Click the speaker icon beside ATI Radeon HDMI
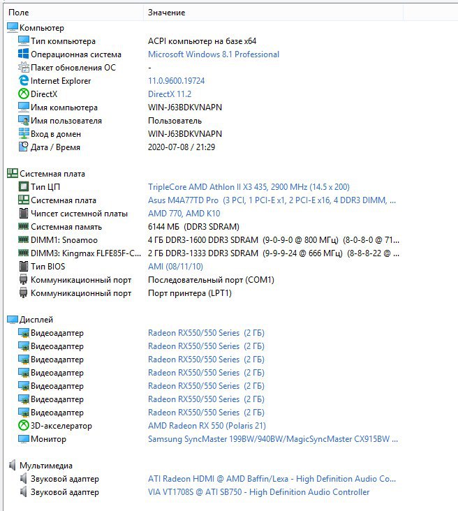The width and height of the screenshot is (458, 511). (x=24, y=479)
